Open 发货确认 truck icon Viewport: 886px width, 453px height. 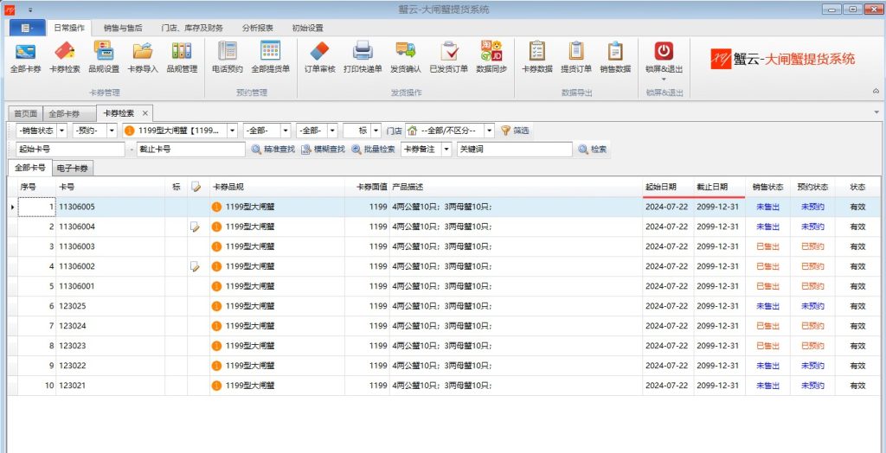pos(406,57)
